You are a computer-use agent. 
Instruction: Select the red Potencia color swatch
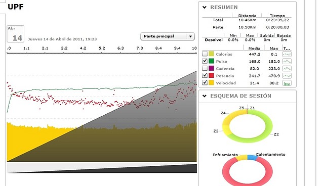tap(211, 75)
